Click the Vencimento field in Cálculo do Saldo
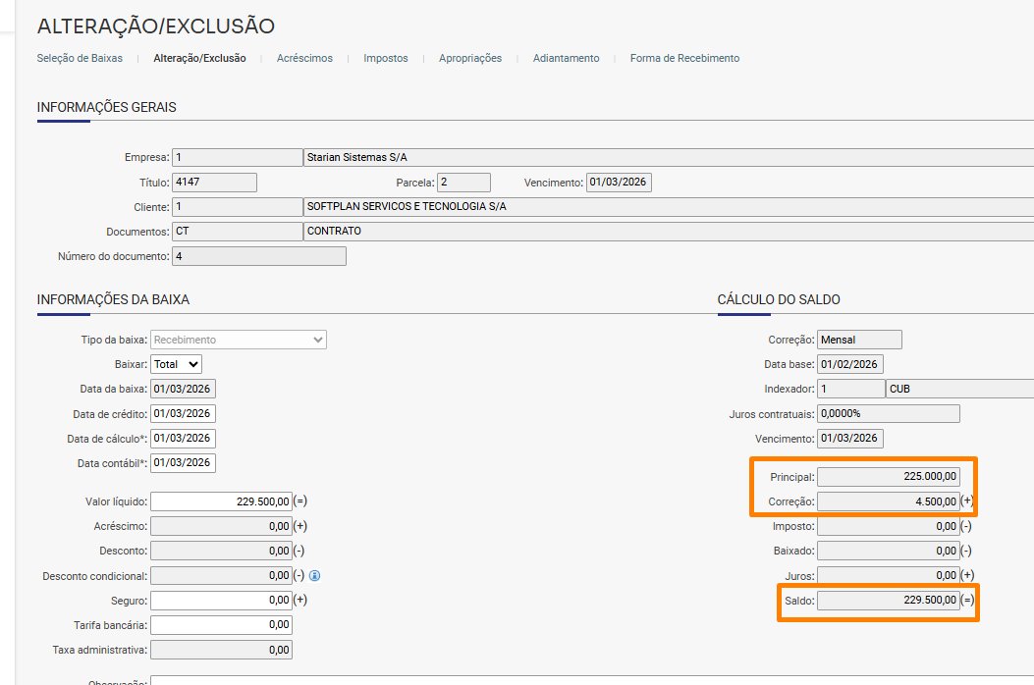1034x685 pixels. (x=850, y=439)
